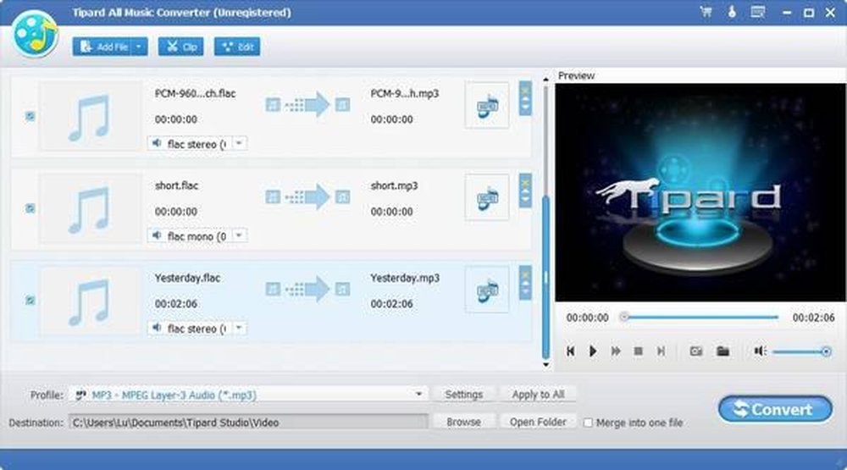Select the short.flac file name
The width and height of the screenshot is (847, 470).
(177, 185)
